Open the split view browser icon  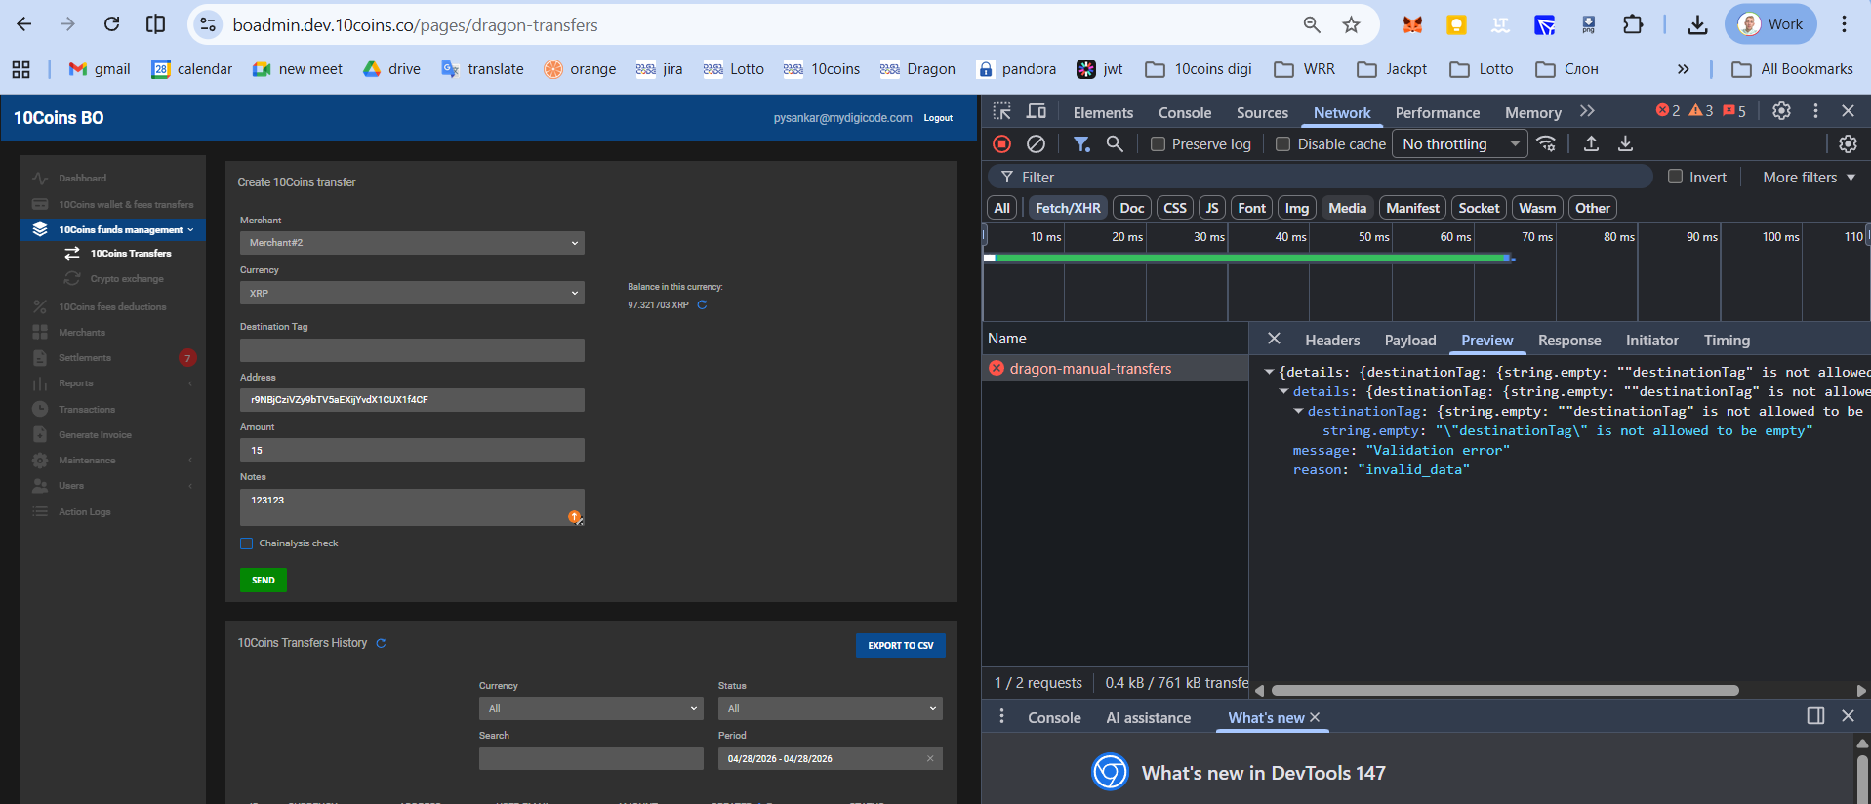(x=155, y=24)
